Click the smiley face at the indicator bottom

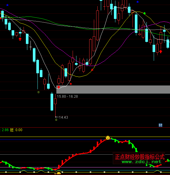pyautogui.click(x=59, y=173)
